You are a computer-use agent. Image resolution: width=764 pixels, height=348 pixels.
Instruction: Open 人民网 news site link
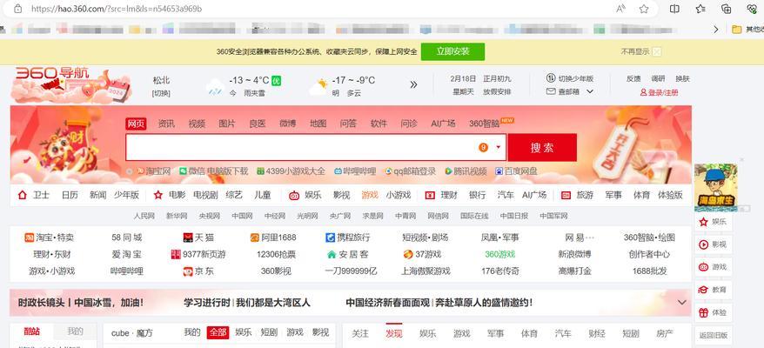click(144, 216)
